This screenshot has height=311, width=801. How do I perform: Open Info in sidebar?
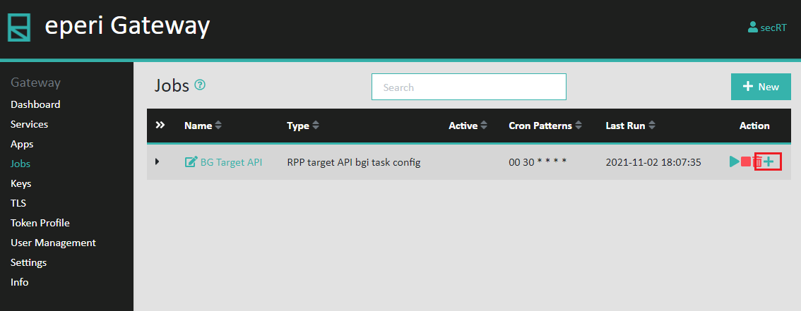[x=19, y=282]
